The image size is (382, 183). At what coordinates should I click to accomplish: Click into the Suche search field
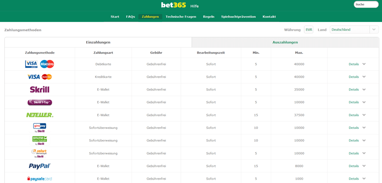coord(366,4)
